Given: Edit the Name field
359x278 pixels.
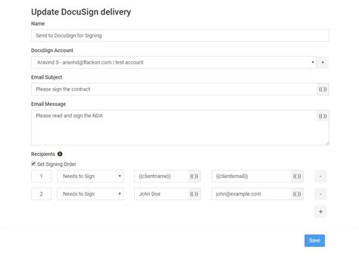Looking at the screenshot, I should point(180,36).
